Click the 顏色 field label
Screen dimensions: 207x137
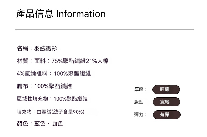23,124
